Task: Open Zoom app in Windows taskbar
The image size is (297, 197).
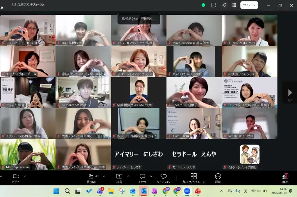Action: (187, 191)
